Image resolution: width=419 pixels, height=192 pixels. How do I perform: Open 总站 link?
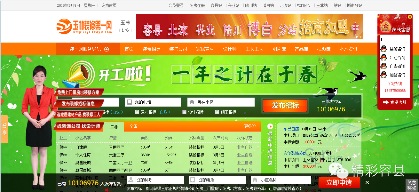337,5
